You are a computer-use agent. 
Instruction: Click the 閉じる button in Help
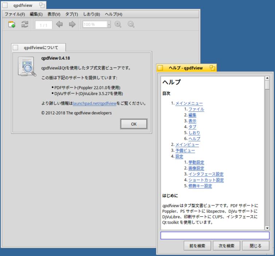tap(256, 246)
